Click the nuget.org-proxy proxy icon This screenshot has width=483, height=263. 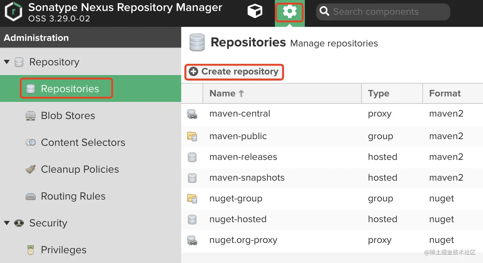(192, 240)
